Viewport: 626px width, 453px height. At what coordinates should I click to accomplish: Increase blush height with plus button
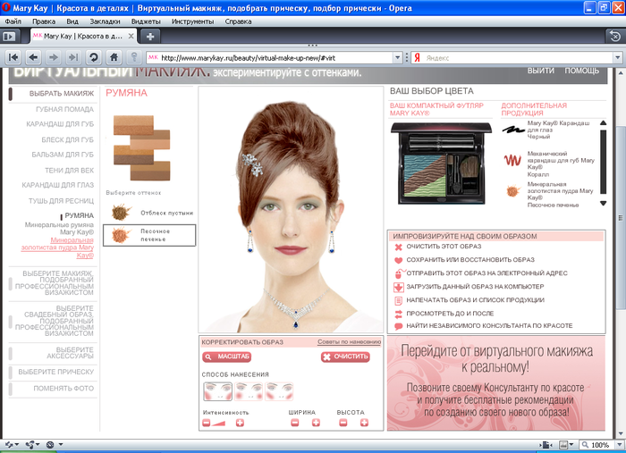pyautogui.click(x=364, y=423)
